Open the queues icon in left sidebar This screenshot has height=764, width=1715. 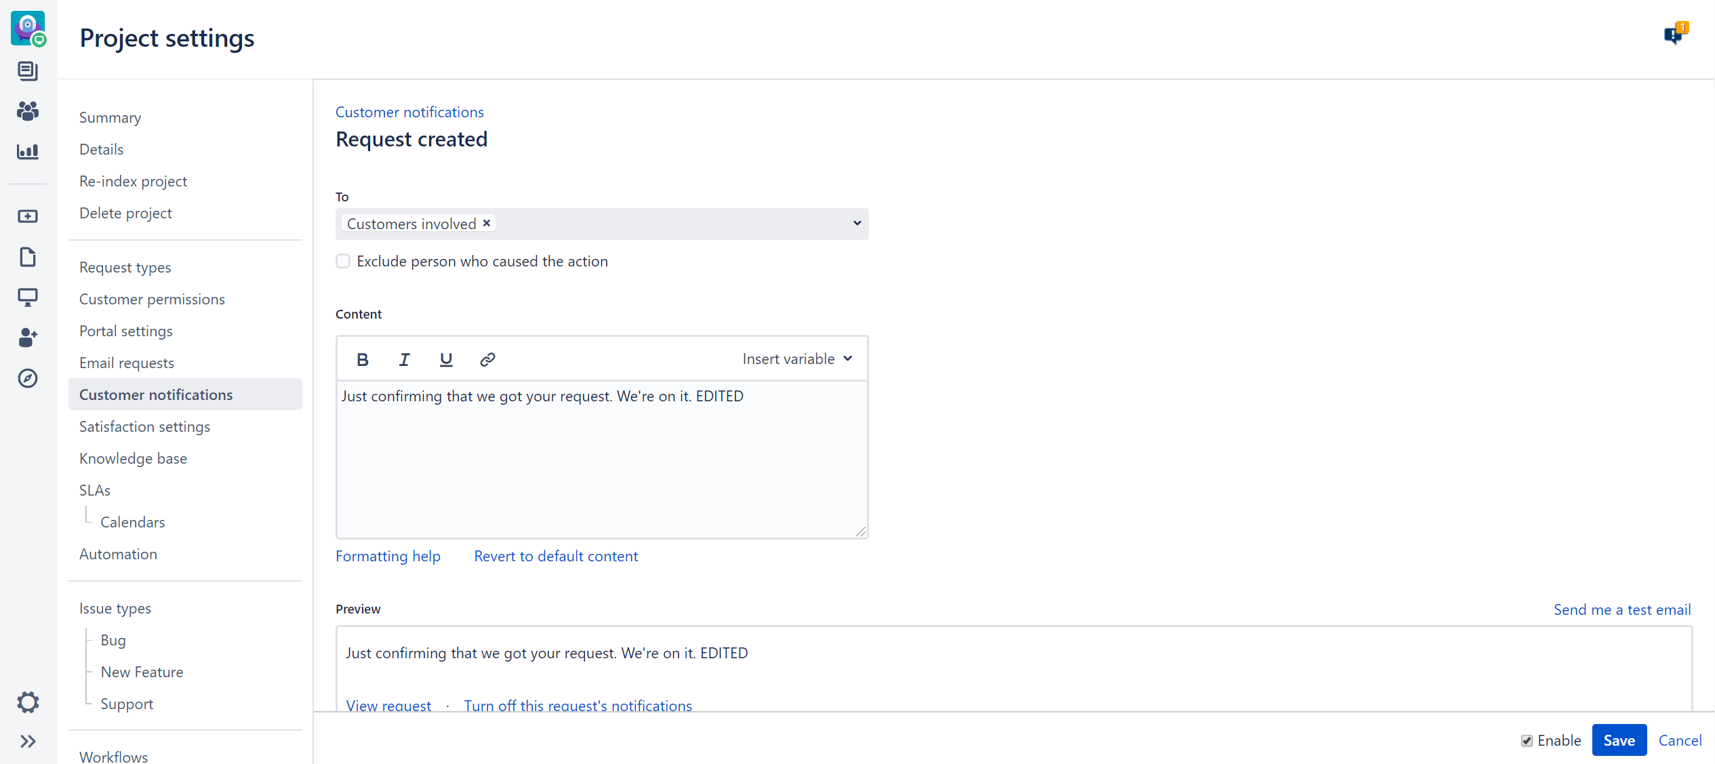(x=28, y=71)
